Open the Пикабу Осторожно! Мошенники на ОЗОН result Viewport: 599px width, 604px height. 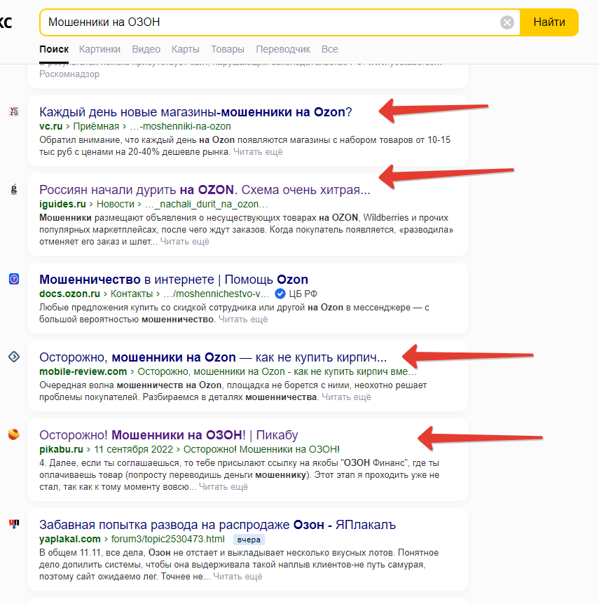pos(169,435)
